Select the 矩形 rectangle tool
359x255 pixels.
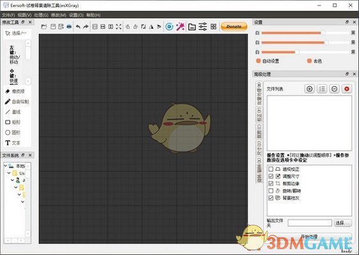pos(13,122)
